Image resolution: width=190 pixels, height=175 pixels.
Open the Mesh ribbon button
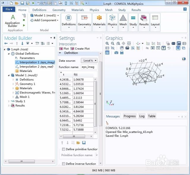[123, 22]
